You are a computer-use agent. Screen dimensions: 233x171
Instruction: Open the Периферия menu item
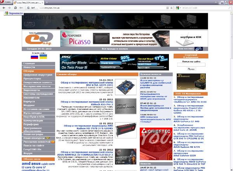38,125
